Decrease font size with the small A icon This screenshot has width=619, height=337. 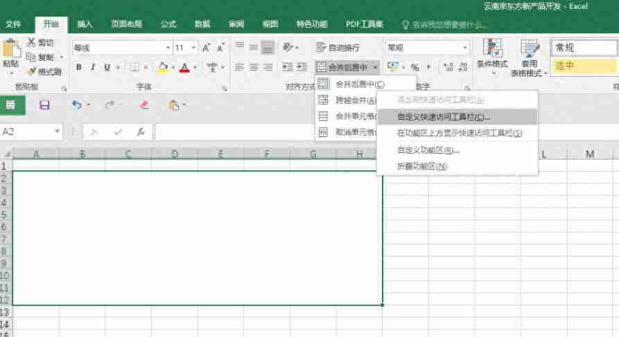pos(220,48)
